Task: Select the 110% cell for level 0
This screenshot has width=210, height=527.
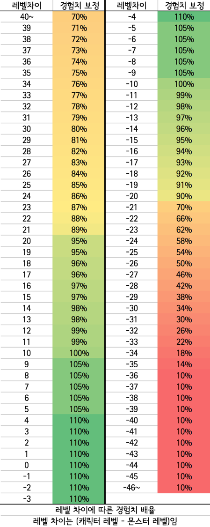Action: (79, 465)
